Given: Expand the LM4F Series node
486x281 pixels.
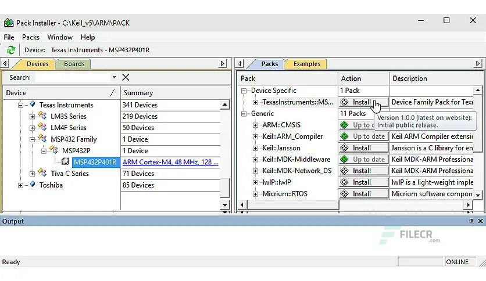Looking at the screenshot, I should [x=32, y=128].
